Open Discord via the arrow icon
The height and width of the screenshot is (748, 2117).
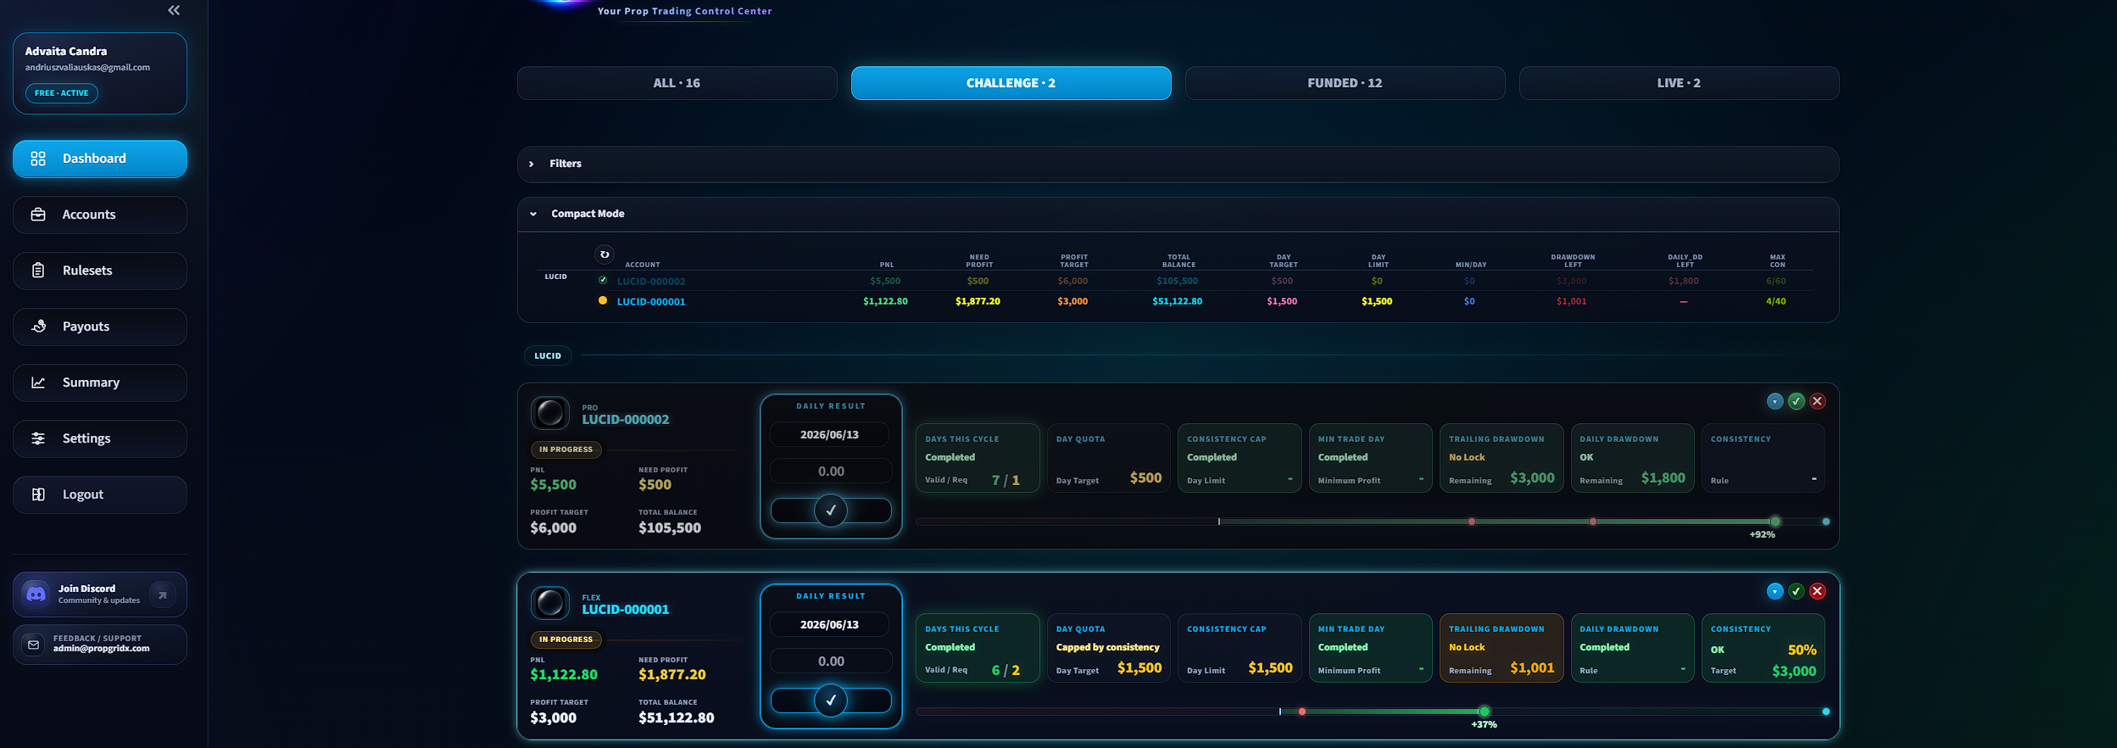162,594
